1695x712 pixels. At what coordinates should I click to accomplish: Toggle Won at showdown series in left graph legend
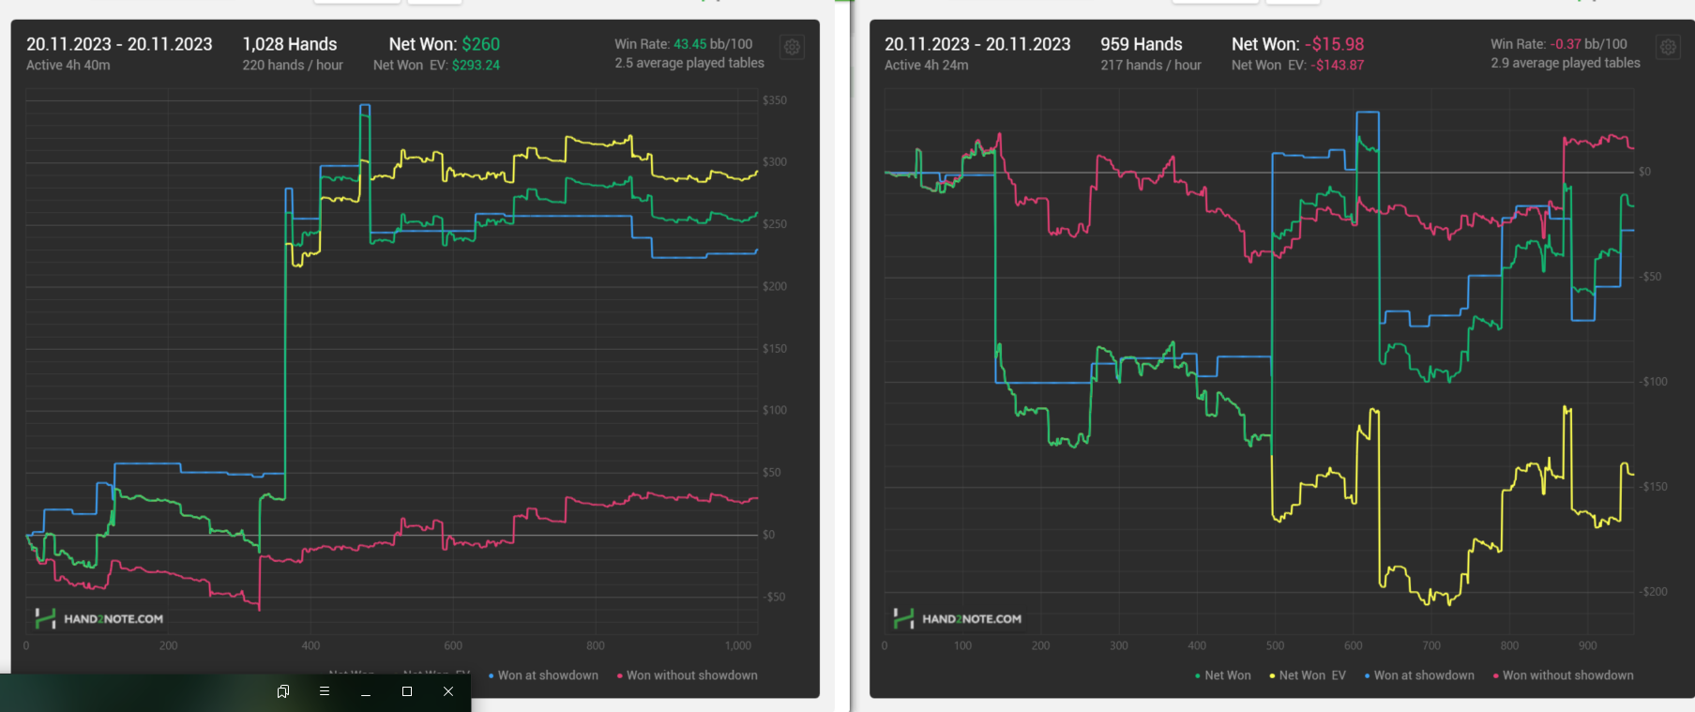click(x=543, y=675)
